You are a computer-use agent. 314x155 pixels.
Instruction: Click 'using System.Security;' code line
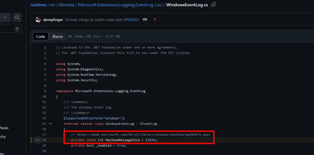click(x=77, y=80)
